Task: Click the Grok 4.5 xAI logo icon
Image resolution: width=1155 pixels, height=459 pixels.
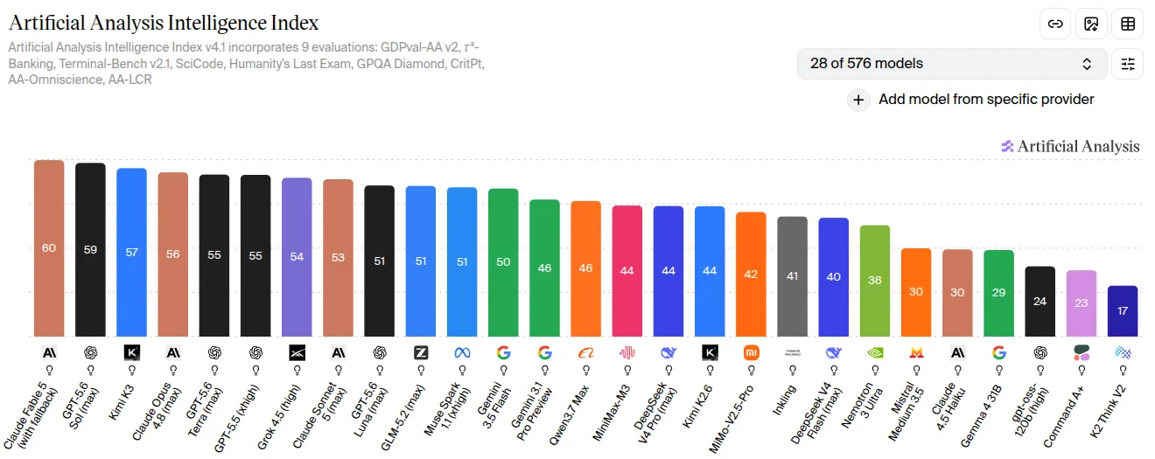Action: [x=297, y=353]
